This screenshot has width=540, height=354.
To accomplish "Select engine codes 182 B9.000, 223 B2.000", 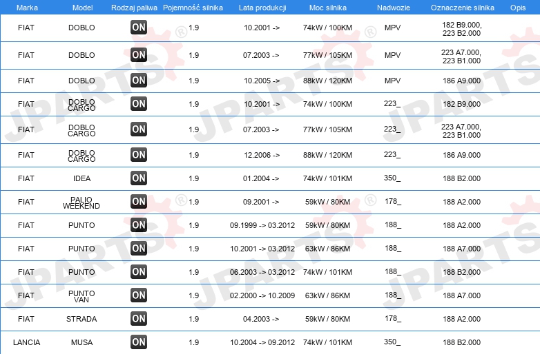I will click(461, 29).
